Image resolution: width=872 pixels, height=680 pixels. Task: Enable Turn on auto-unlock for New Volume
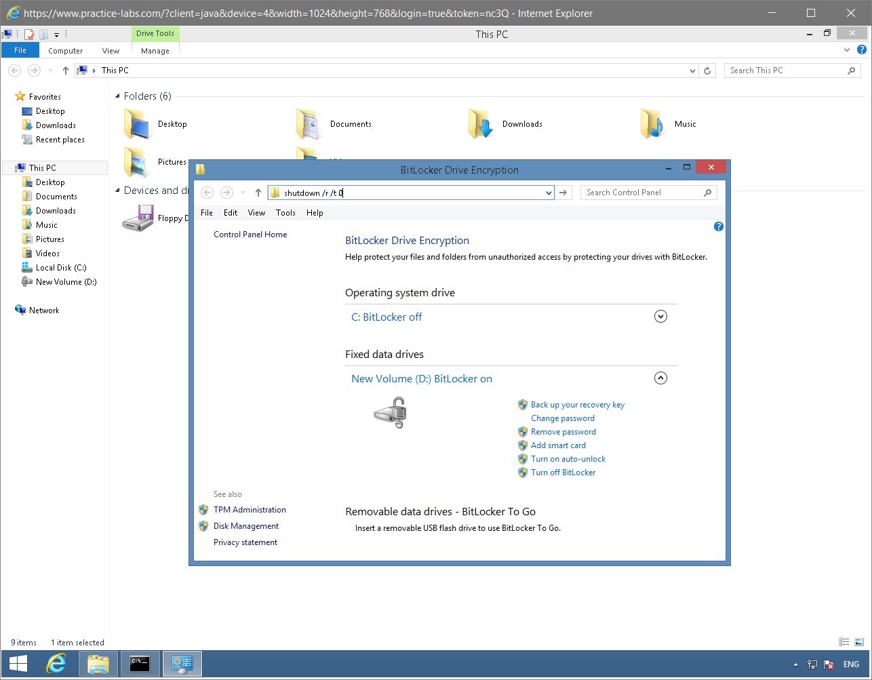pyautogui.click(x=568, y=459)
